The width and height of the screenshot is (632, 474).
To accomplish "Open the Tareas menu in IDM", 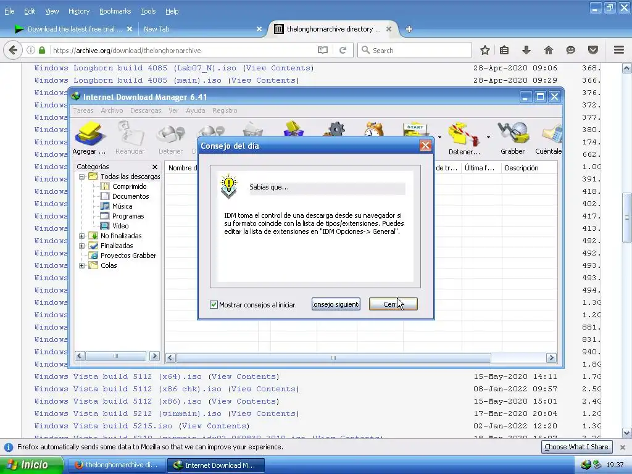I will 83,110.
